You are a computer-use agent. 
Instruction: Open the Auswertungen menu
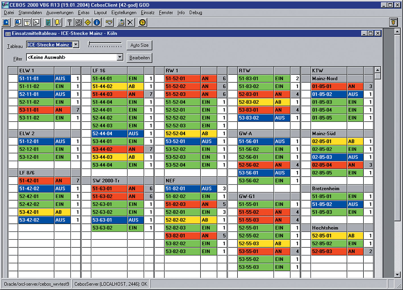(60, 12)
